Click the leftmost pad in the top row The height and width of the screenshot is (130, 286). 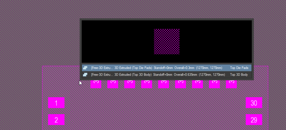(x=96, y=84)
